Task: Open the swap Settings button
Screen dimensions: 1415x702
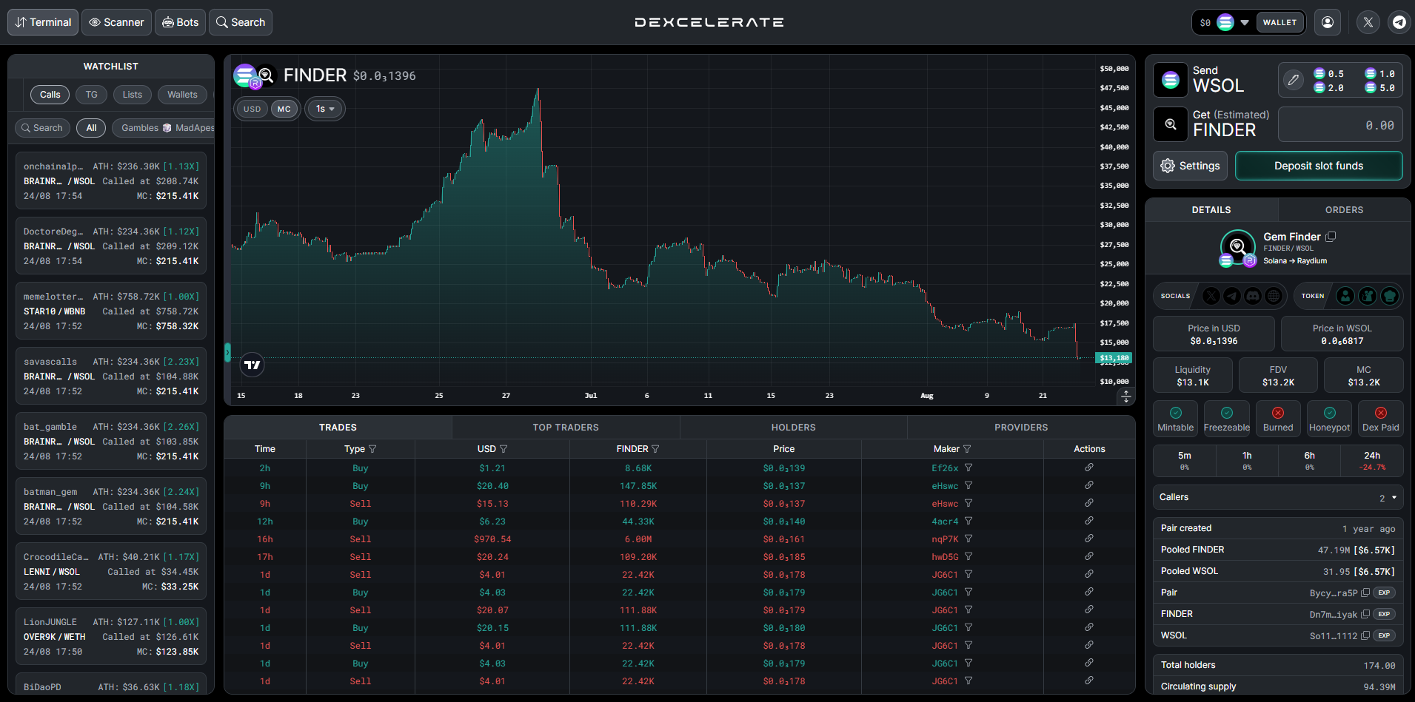Action: 1190,166
